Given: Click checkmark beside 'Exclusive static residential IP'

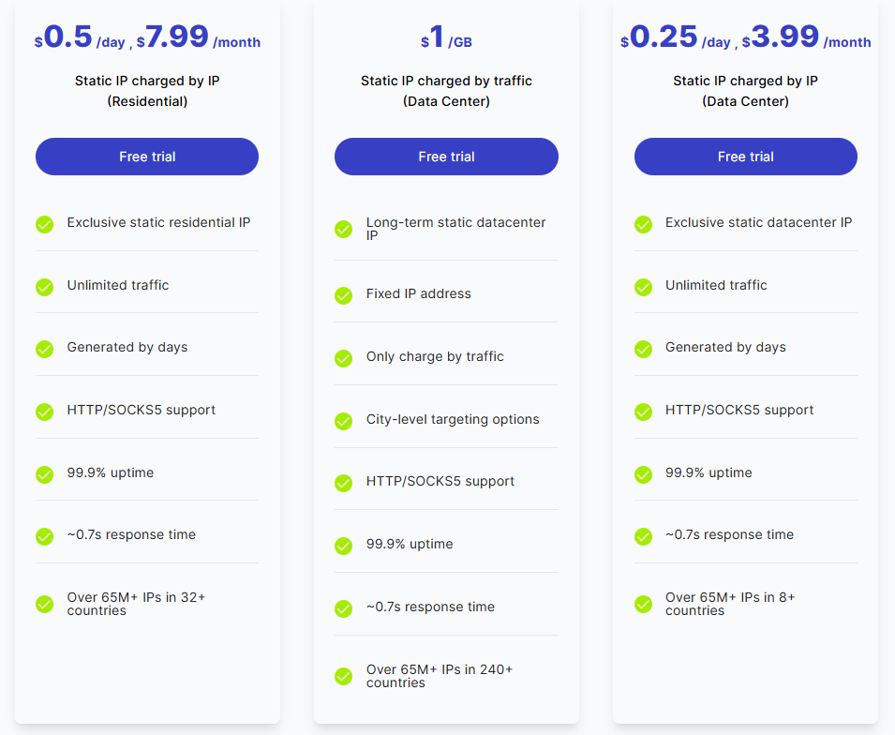Looking at the screenshot, I should pos(45,224).
